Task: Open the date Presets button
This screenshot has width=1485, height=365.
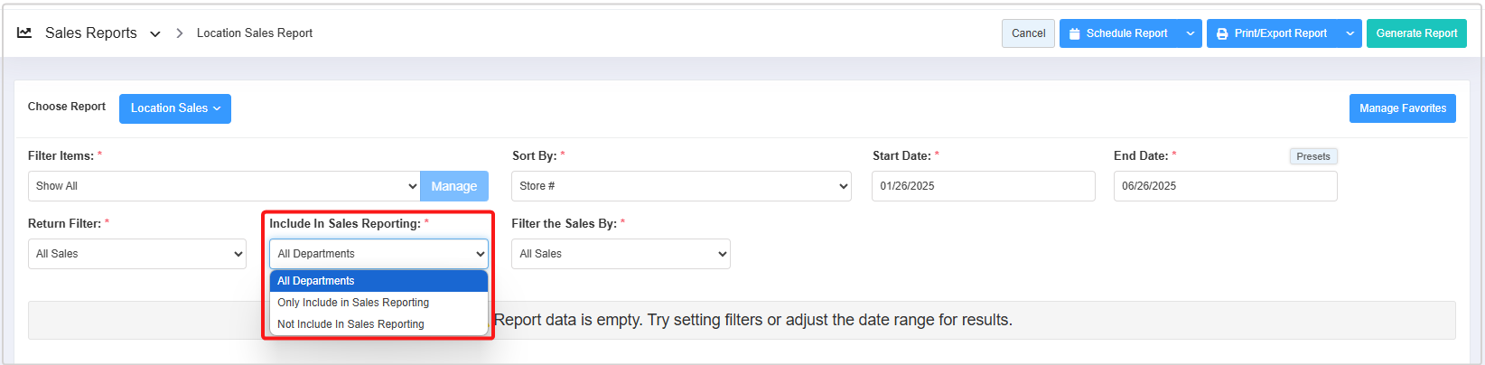Action: click(1312, 156)
